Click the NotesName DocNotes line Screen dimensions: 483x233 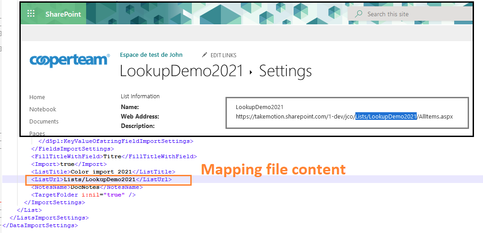pyautogui.click(x=87, y=187)
